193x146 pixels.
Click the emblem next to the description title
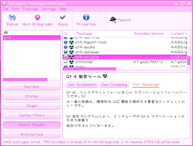(105, 76)
